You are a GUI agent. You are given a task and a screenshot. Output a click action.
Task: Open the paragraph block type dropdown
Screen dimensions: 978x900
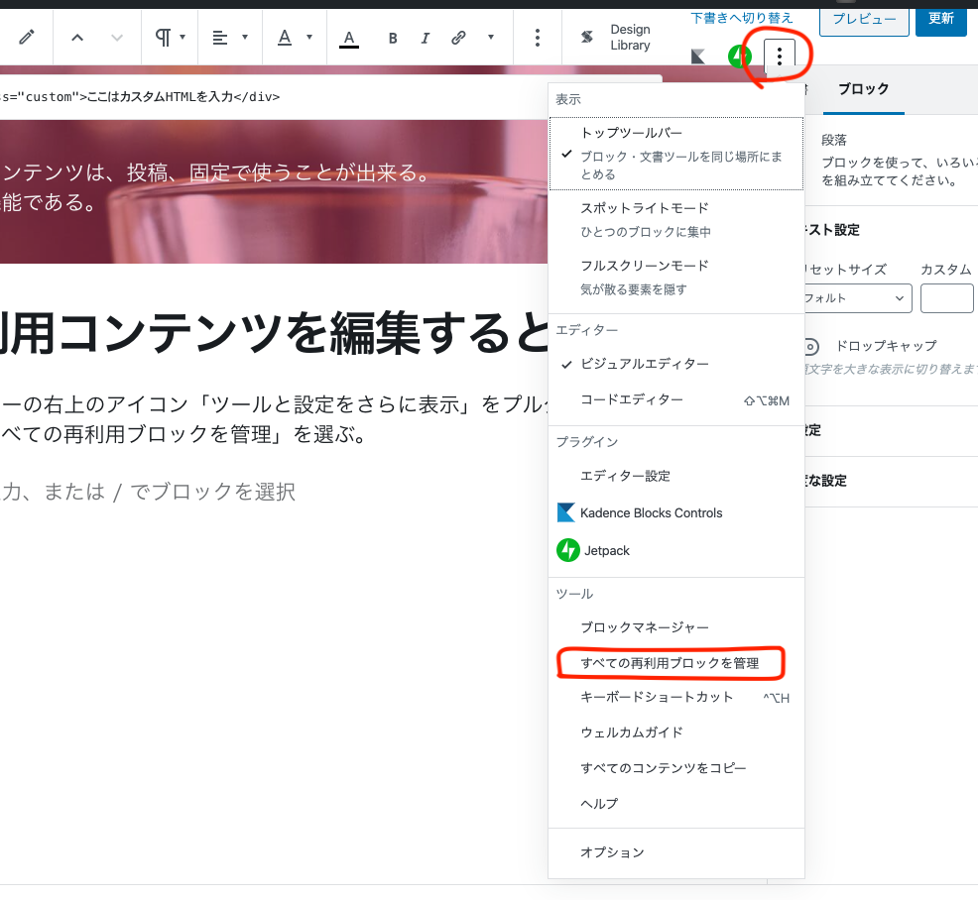[170, 38]
